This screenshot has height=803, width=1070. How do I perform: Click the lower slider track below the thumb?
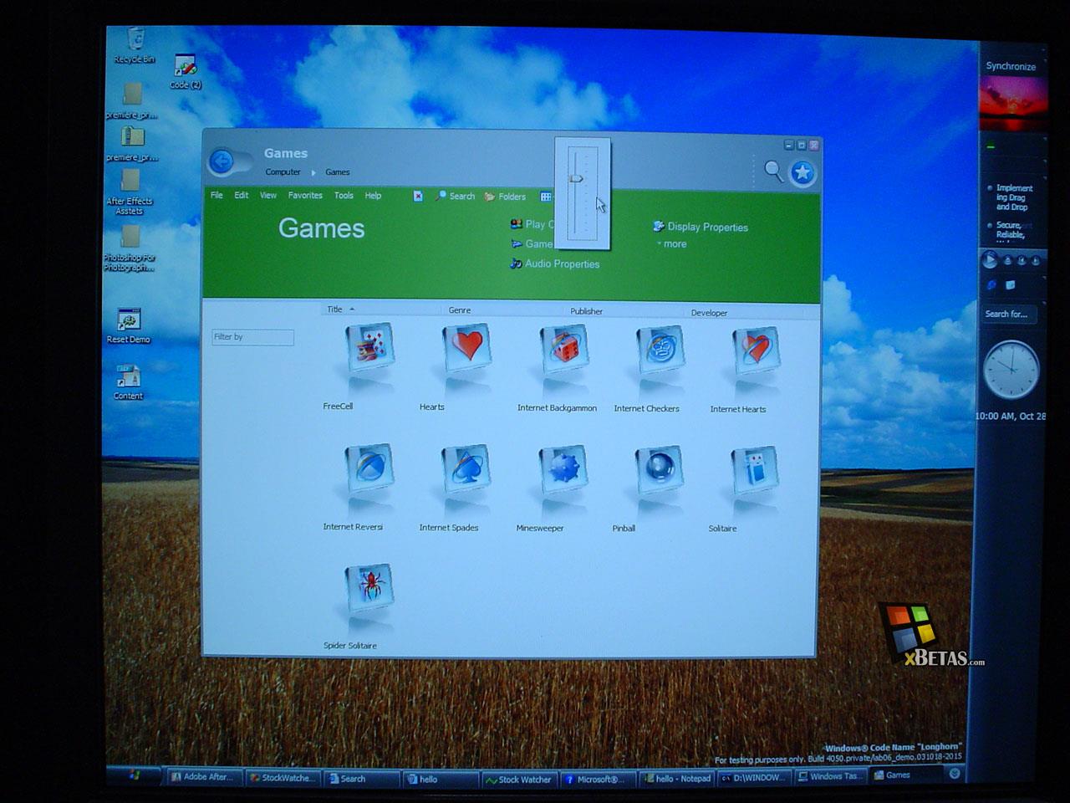click(575, 209)
